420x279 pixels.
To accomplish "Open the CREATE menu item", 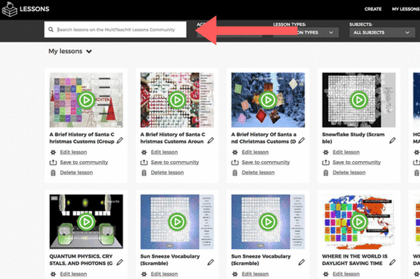I will click(373, 9).
